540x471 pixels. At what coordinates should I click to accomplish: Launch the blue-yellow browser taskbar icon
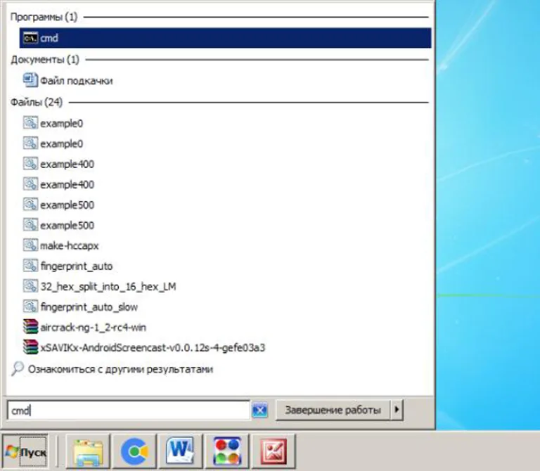click(x=135, y=451)
